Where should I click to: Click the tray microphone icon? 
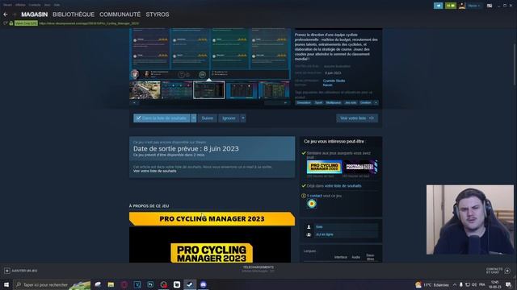coord(461,284)
